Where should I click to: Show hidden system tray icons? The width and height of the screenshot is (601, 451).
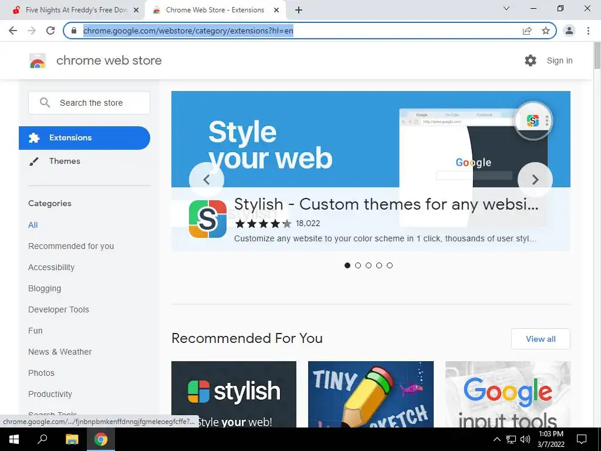pos(497,439)
